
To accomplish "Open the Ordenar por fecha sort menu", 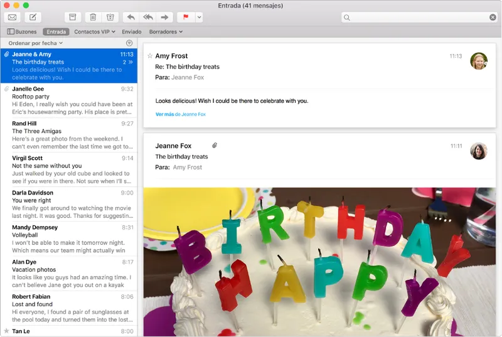I will point(36,43).
